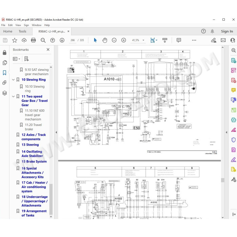
Task: Add a comment note icon
Action: click(x=179, y=40)
